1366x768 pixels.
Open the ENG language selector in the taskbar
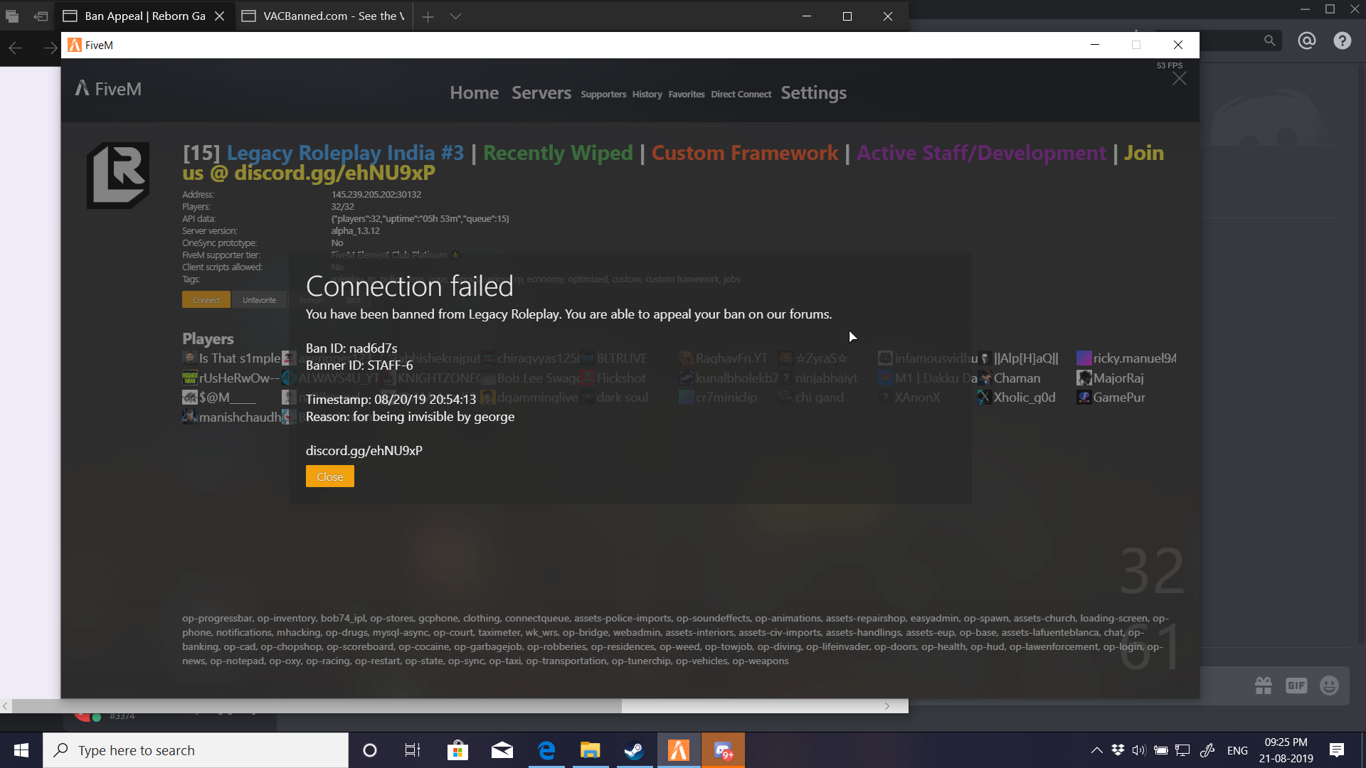tap(1237, 750)
